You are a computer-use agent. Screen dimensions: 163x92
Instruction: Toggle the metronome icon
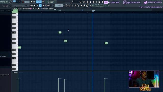31,2
